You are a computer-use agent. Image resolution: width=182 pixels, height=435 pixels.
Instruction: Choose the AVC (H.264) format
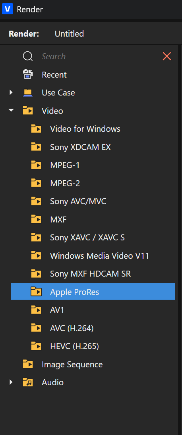coord(72,328)
